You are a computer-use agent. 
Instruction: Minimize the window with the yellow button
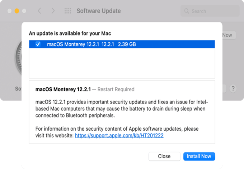coord(17,11)
